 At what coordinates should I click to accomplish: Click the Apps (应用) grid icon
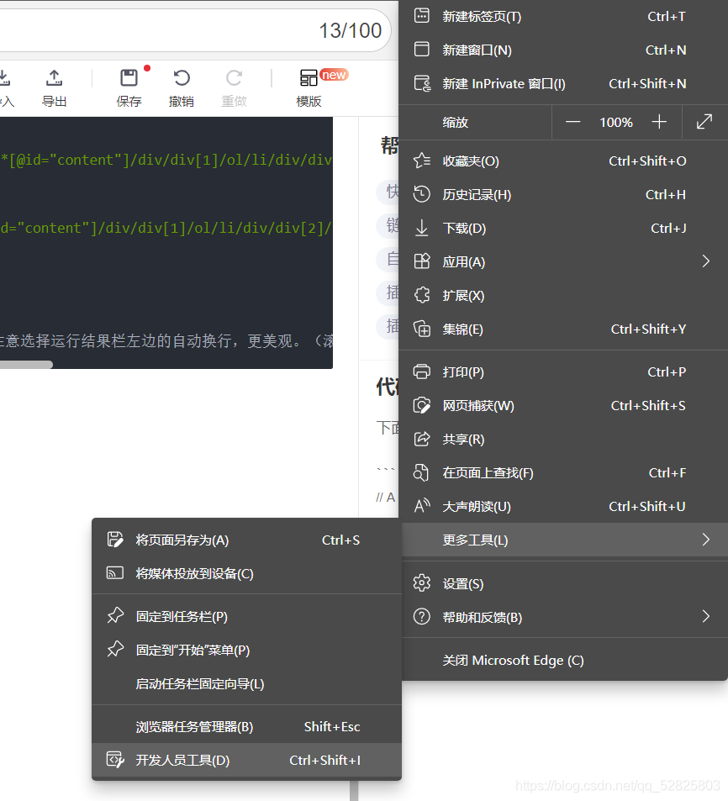(421, 261)
